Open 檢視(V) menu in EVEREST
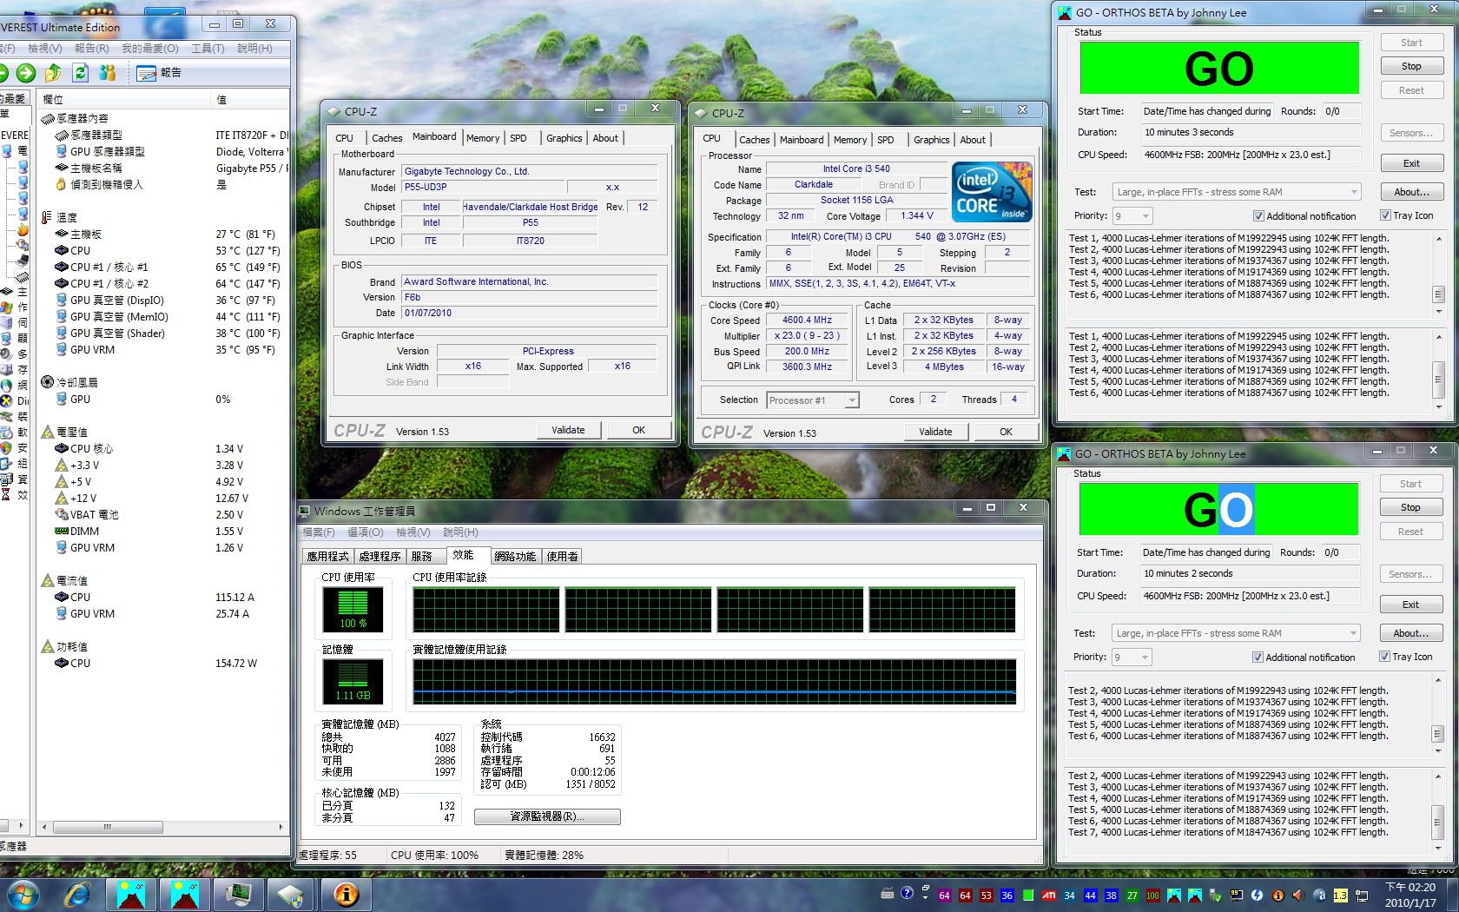1459x912 pixels. [x=45, y=49]
